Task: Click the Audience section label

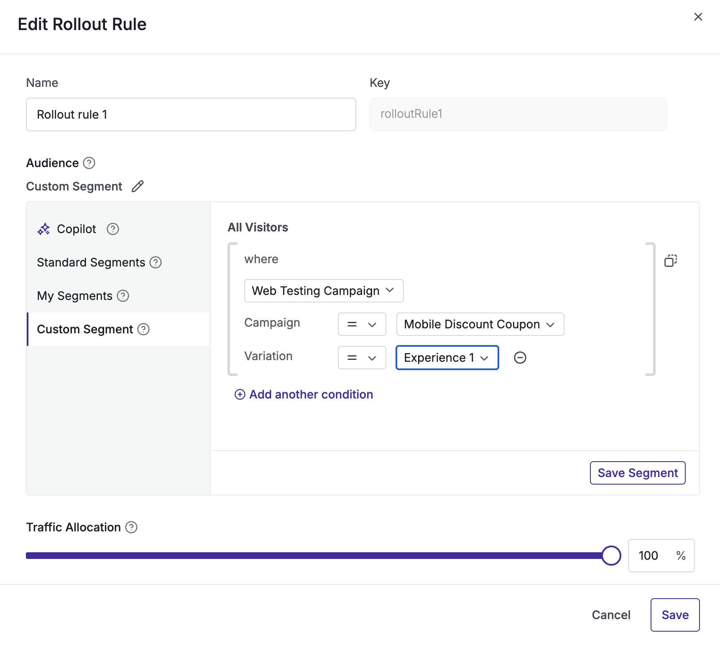Action: coord(53,163)
